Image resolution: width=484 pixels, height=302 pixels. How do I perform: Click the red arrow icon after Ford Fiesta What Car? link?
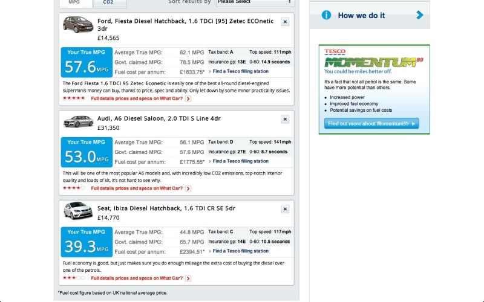(188, 98)
